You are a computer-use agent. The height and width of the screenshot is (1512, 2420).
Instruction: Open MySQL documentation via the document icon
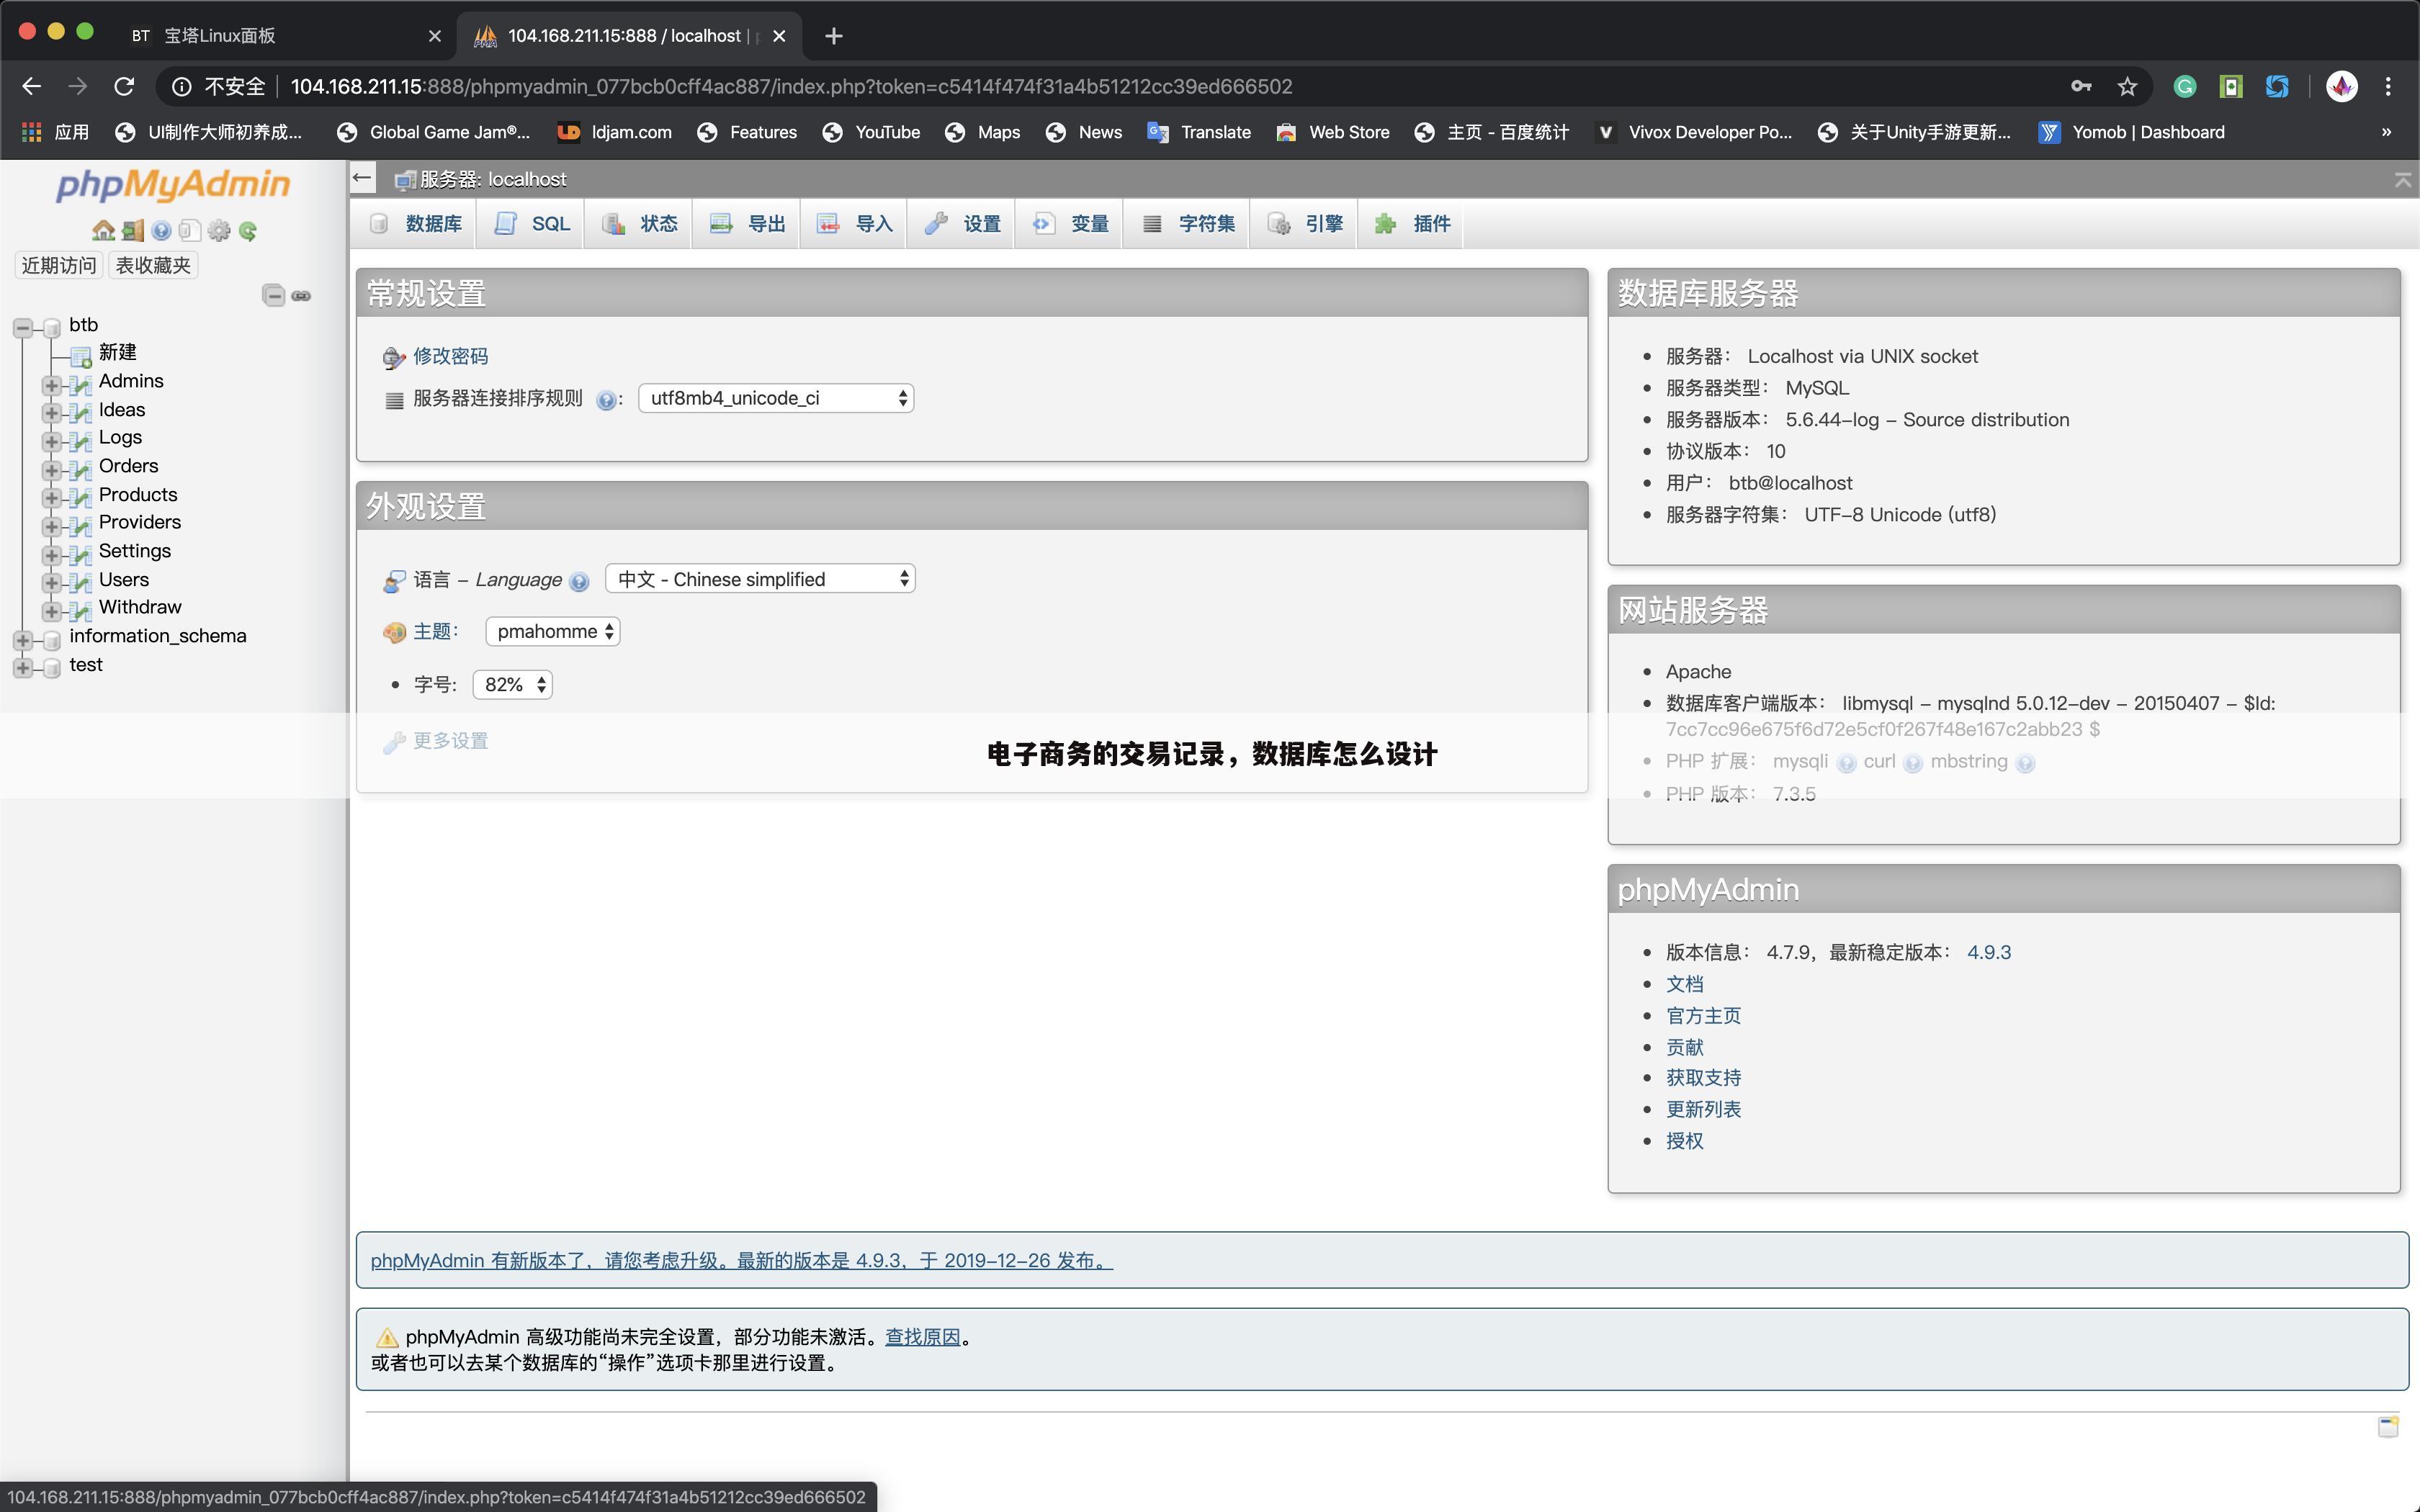pyautogui.click(x=189, y=230)
